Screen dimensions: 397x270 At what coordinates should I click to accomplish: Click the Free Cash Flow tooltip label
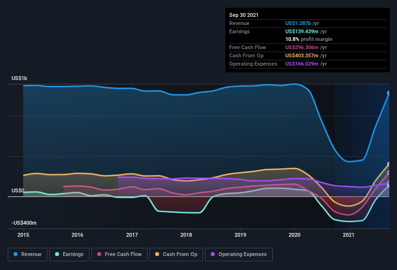(248, 47)
